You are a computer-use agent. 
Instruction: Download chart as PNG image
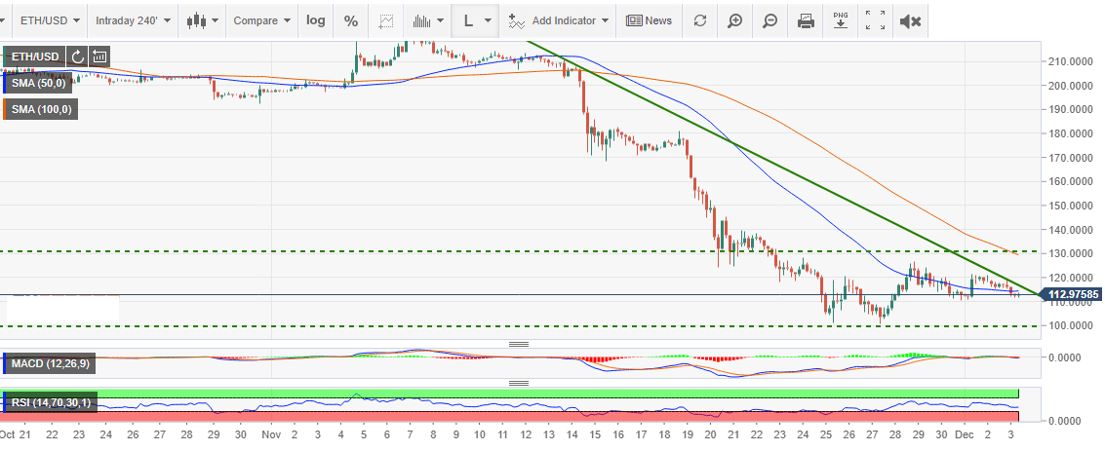[841, 20]
